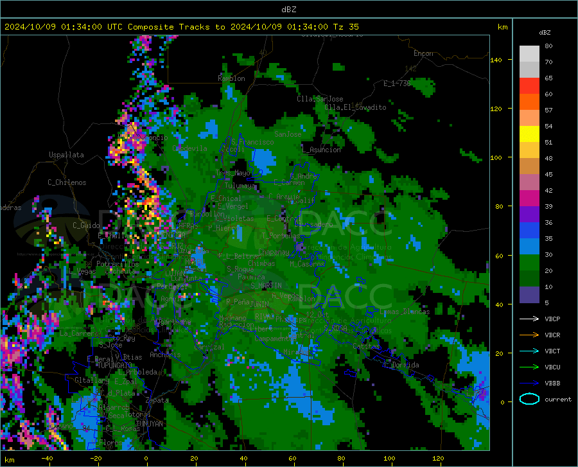Select the light blue 30-35 dBZ swatch
This screenshot has height=467, width=578.
click(x=529, y=247)
